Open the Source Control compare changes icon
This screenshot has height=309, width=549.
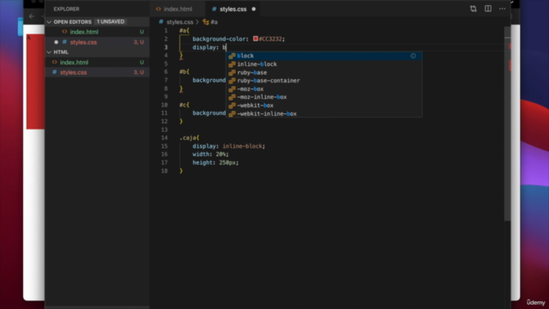[473, 9]
